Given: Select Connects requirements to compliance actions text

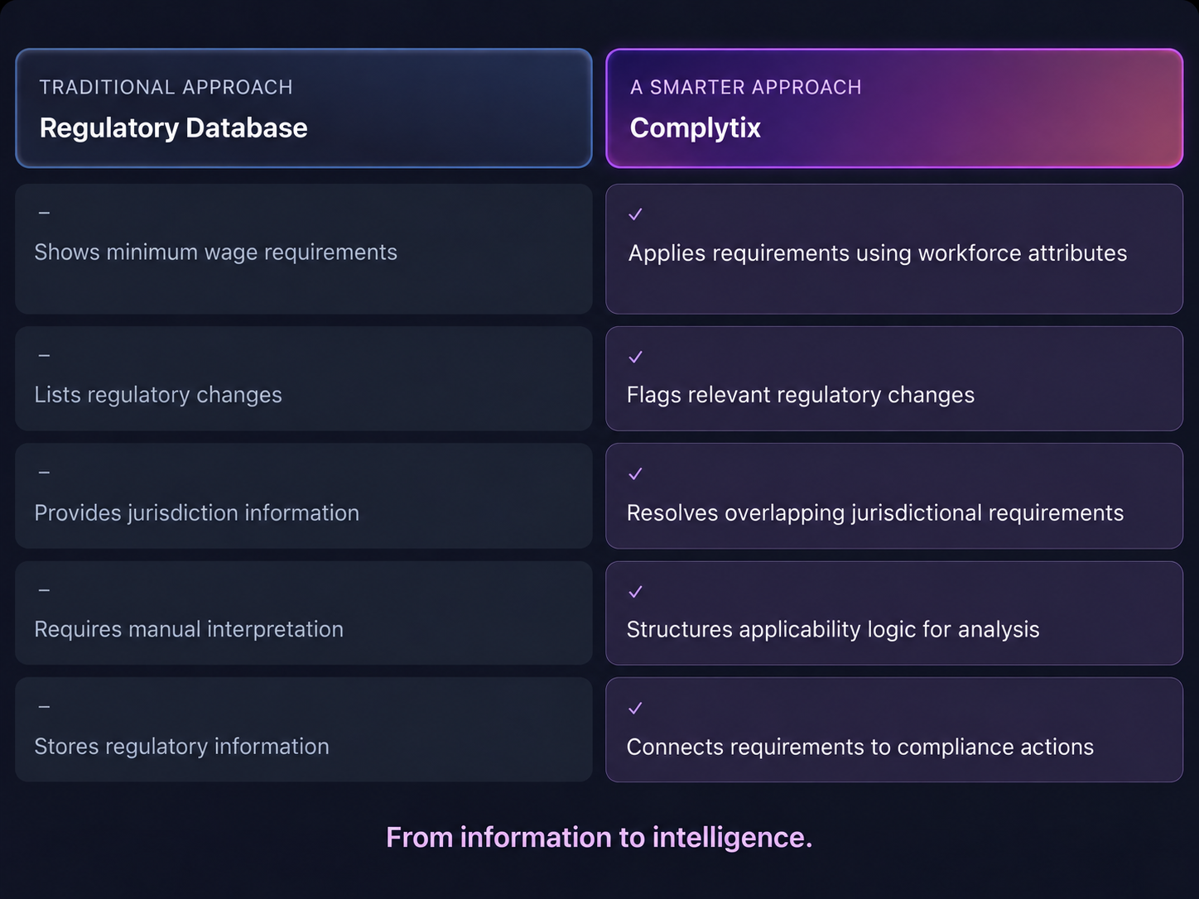Looking at the screenshot, I should click(x=860, y=747).
